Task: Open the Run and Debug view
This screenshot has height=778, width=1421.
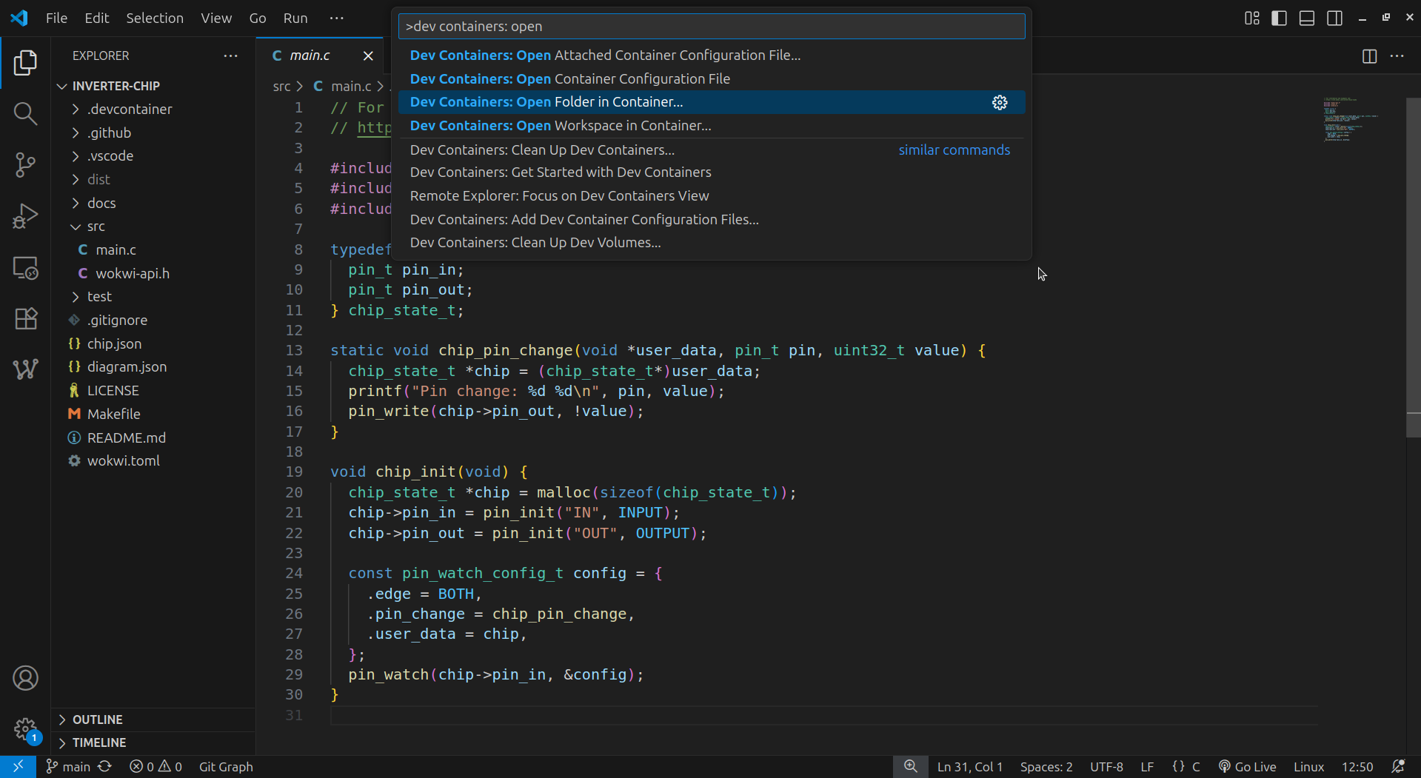Action: click(25, 215)
